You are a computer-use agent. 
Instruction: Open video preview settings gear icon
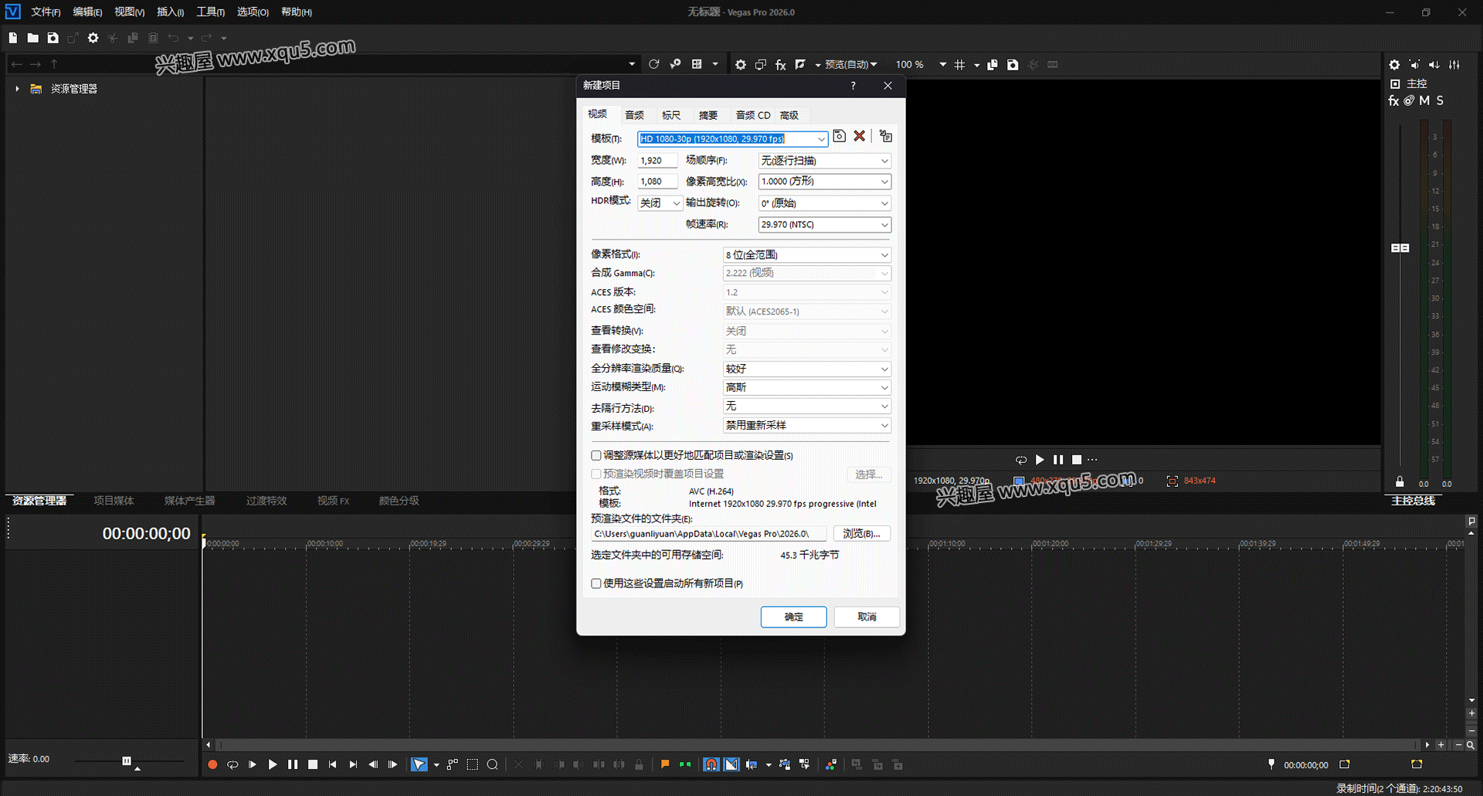[741, 65]
